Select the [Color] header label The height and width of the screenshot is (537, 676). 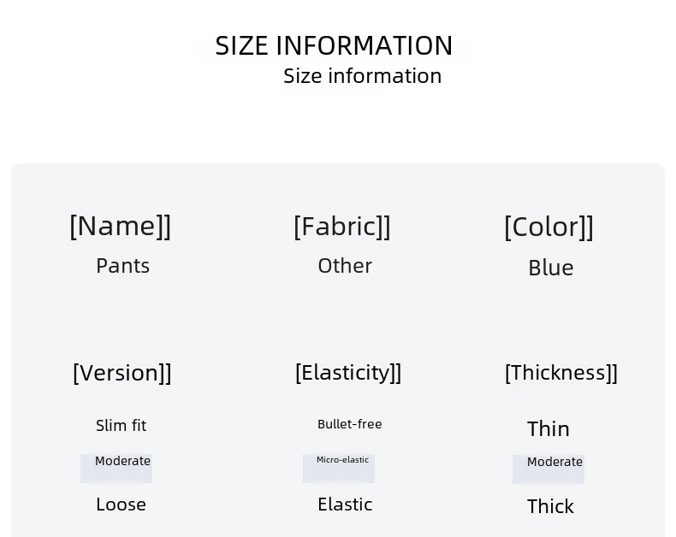pos(549,227)
